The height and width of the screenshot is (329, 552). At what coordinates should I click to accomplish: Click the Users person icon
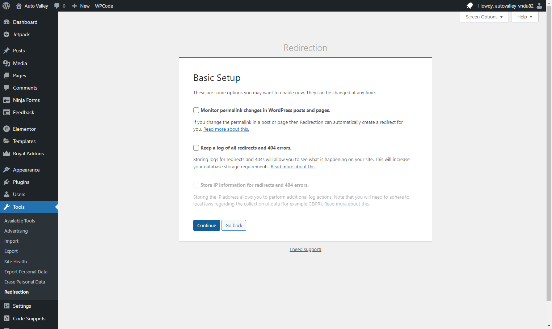(x=7, y=194)
